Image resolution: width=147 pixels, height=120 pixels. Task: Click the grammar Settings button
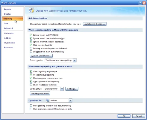(72, 89)
